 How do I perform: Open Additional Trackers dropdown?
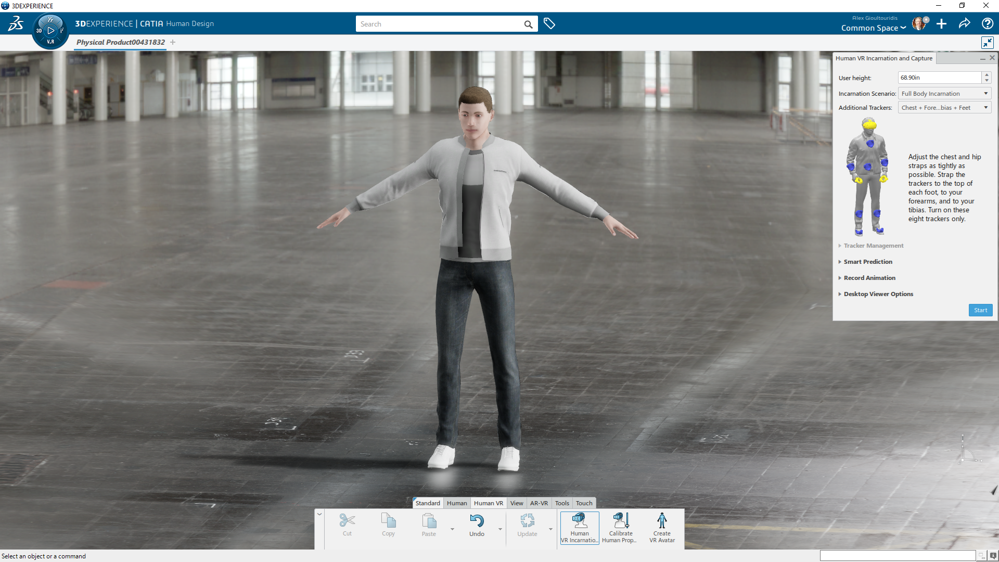944,108
